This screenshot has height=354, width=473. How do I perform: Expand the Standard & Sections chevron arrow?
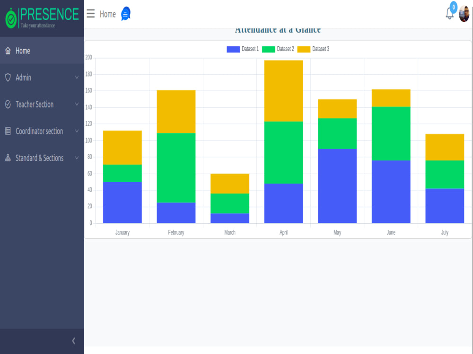click(77, 158)
